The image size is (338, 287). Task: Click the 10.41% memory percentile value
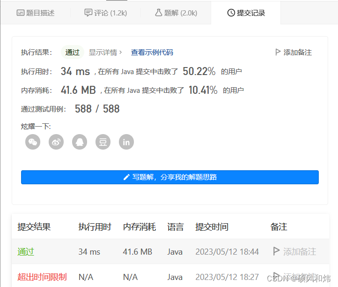(x=203, y=90)
